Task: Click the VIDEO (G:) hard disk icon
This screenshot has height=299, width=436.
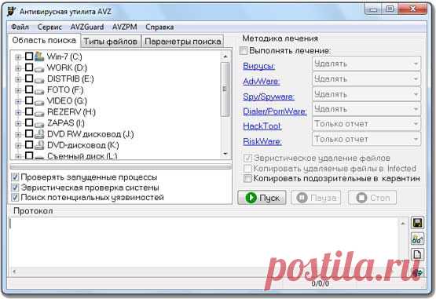Action: 39,102
